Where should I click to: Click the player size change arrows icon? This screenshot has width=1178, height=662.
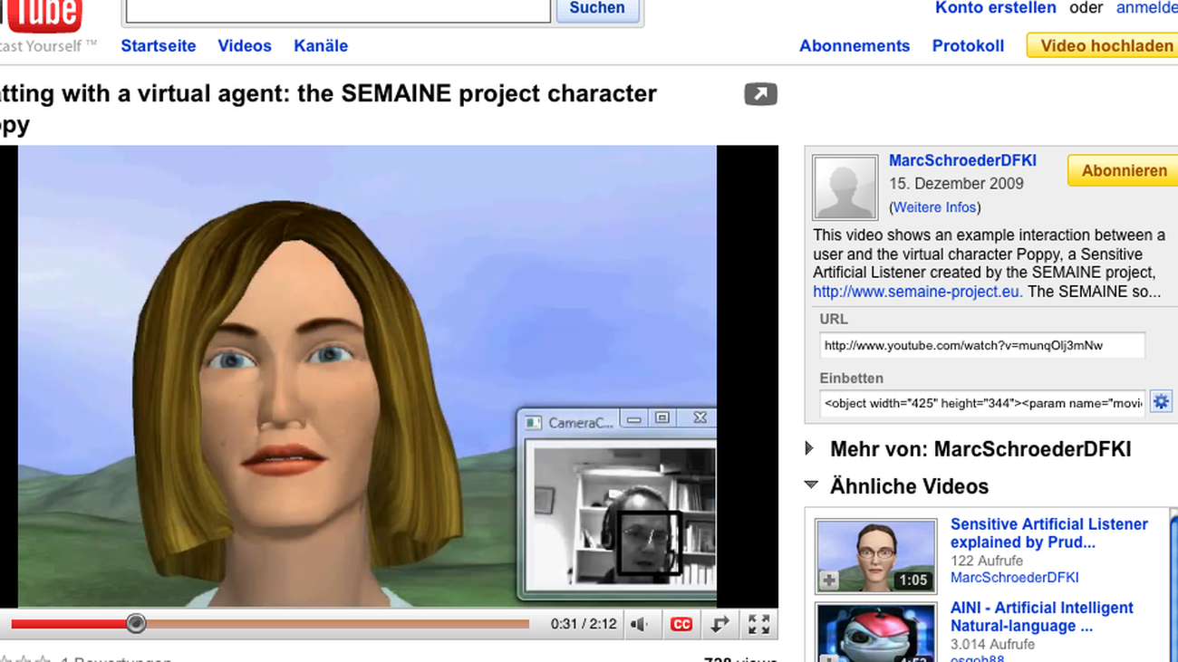pos(719,624)
